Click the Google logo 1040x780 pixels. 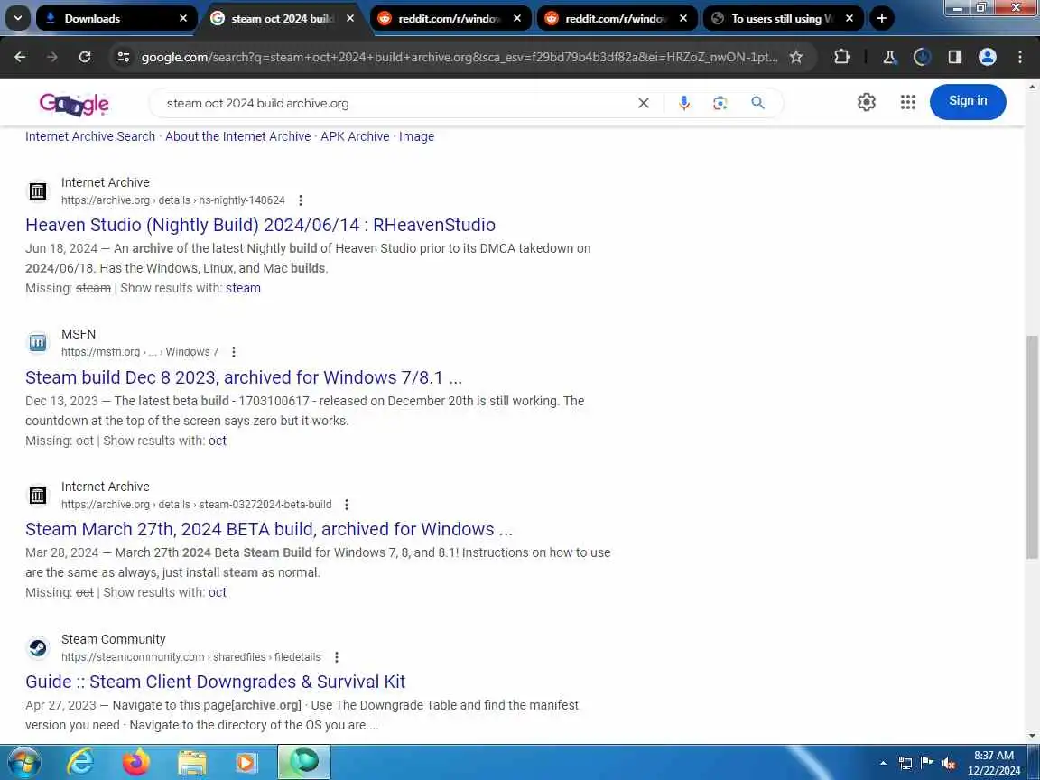74,104
